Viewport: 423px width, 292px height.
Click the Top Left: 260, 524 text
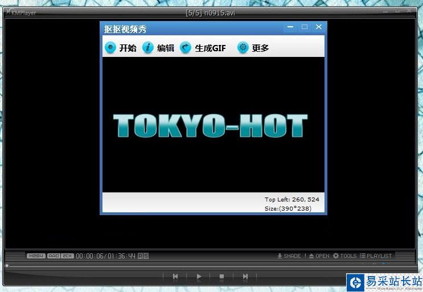tap(292, 200)
